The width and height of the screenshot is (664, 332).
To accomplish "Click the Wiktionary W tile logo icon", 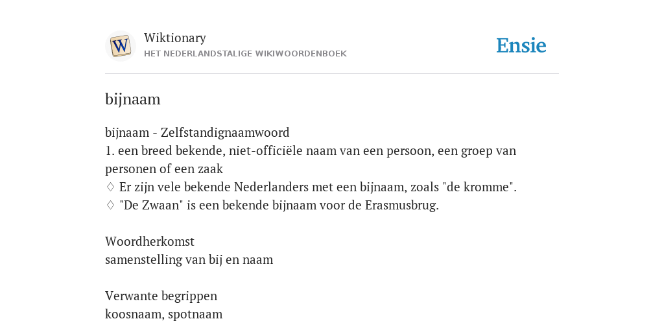I will coord(120,46).
